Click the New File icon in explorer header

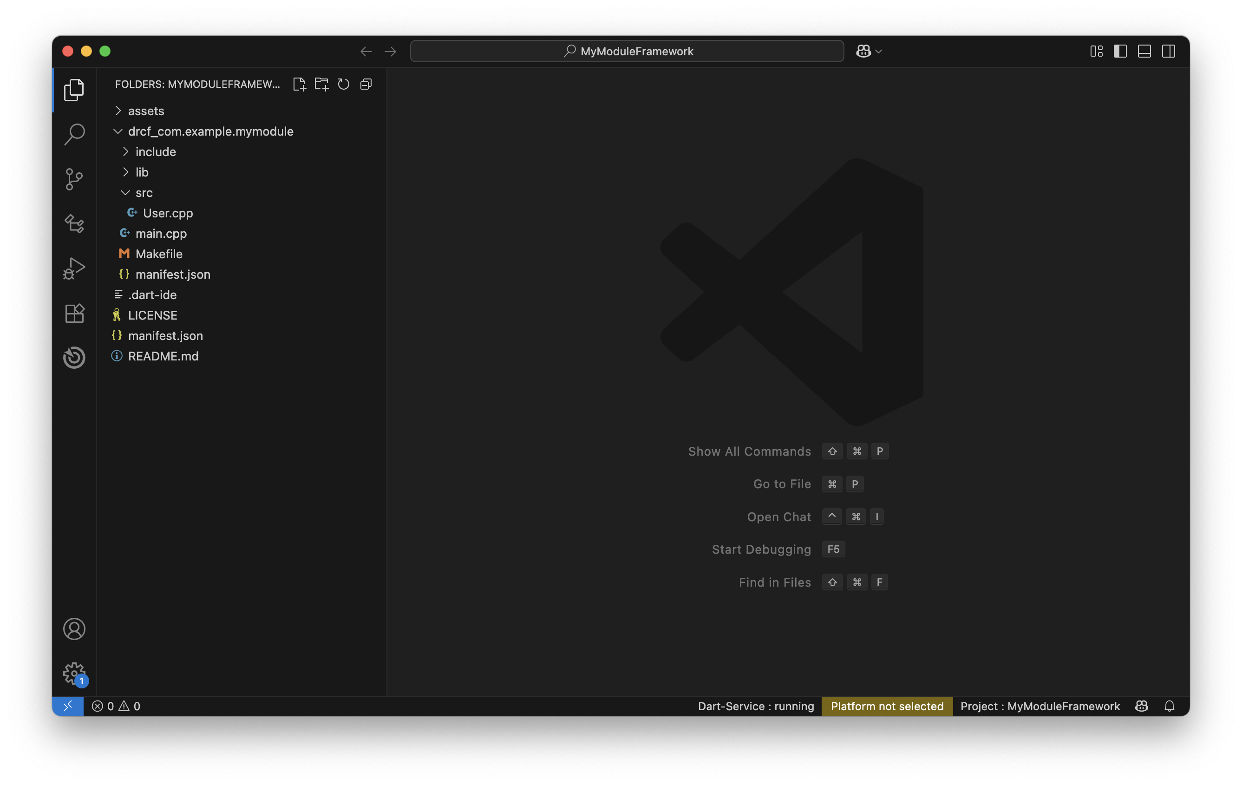point(299,84)
